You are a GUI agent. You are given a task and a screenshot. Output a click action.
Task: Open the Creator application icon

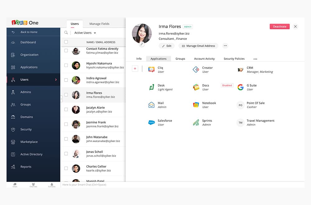[196, 69]
